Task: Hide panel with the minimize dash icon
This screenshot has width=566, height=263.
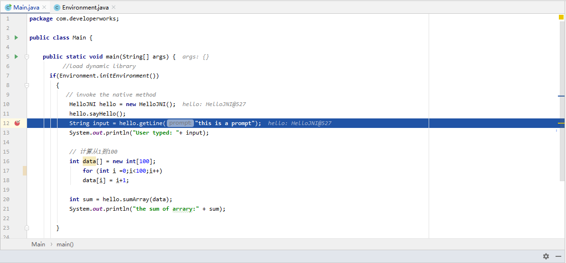Action: click(558, 256)
